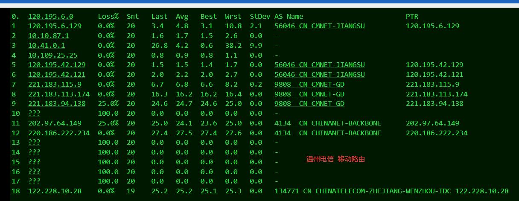Open the hop 1 host 120.195.6.129 link
This screenshot has height=201, width=519.
55,26
